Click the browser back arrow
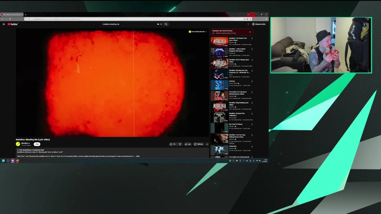This screenshot has height=214, width=381. pos(3,19)
